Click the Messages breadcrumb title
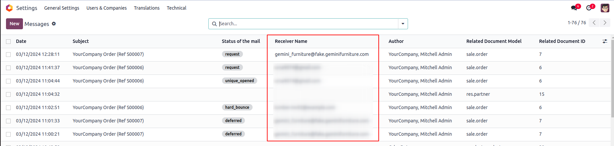Viewport: 614px width, 146px height. [37, 24]
